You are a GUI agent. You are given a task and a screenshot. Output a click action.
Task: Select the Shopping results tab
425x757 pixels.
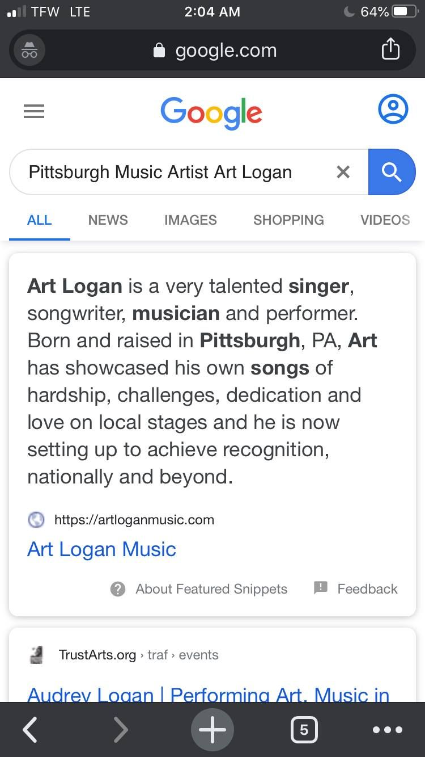[288, 220]
